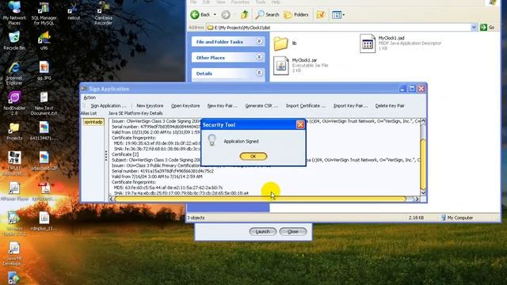Open the Action menu in Sign Application
507x285 pixels.
tap(90, 97)
